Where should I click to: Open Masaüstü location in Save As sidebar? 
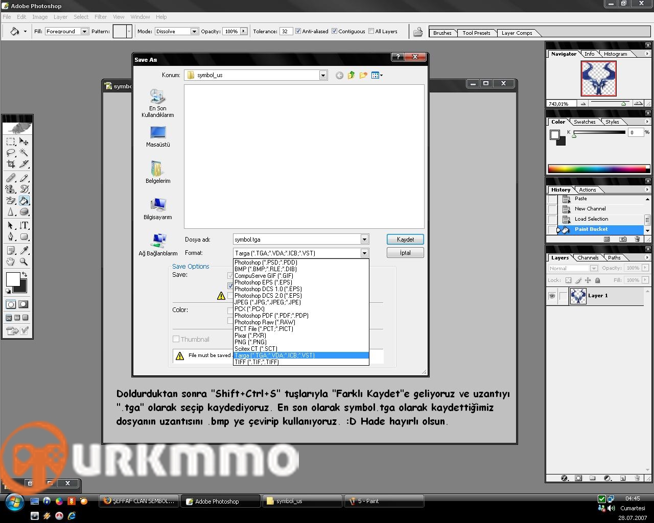tap(158, 136)
